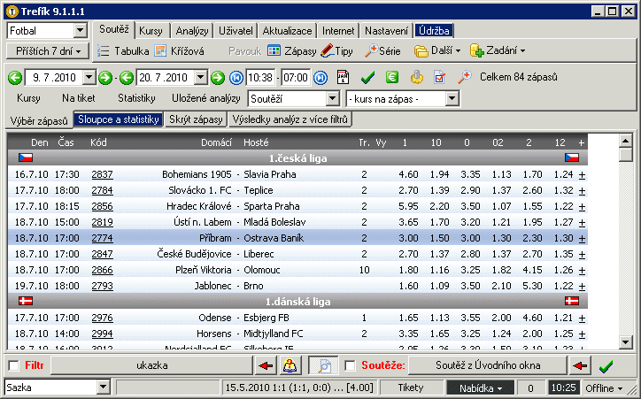Open the Offline status dropdown
Viewport: 641px width, 399px height.
[604, 388]
